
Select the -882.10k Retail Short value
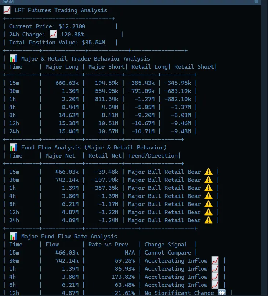tap(178, 99)
